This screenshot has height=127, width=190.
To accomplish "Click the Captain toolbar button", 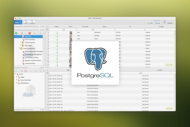I will [x=32, y=22].
